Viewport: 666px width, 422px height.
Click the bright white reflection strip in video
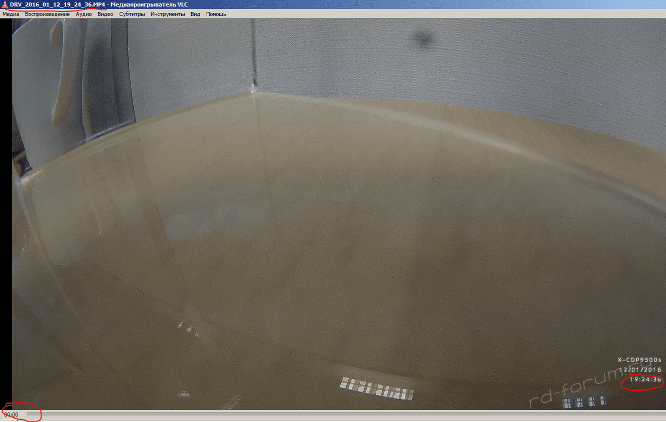[x=377, y=388]
